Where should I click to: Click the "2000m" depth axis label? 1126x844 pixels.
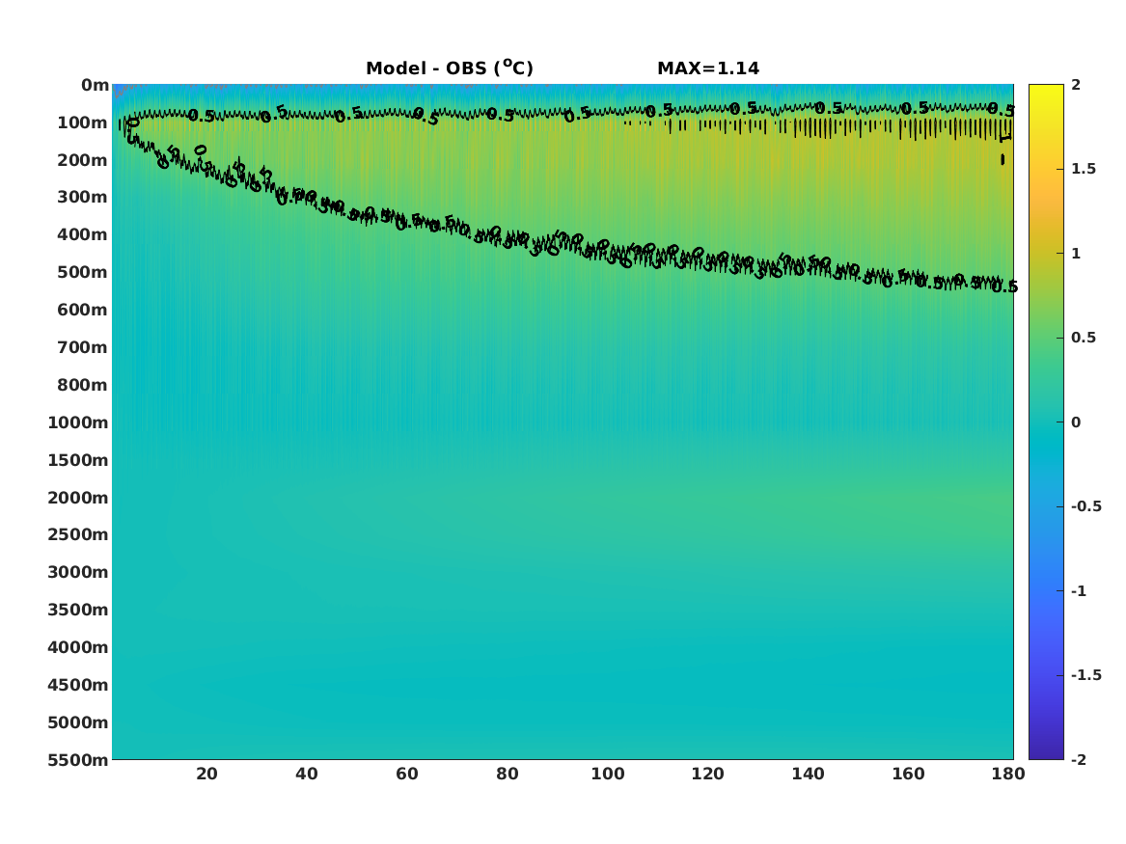(78, 498)
